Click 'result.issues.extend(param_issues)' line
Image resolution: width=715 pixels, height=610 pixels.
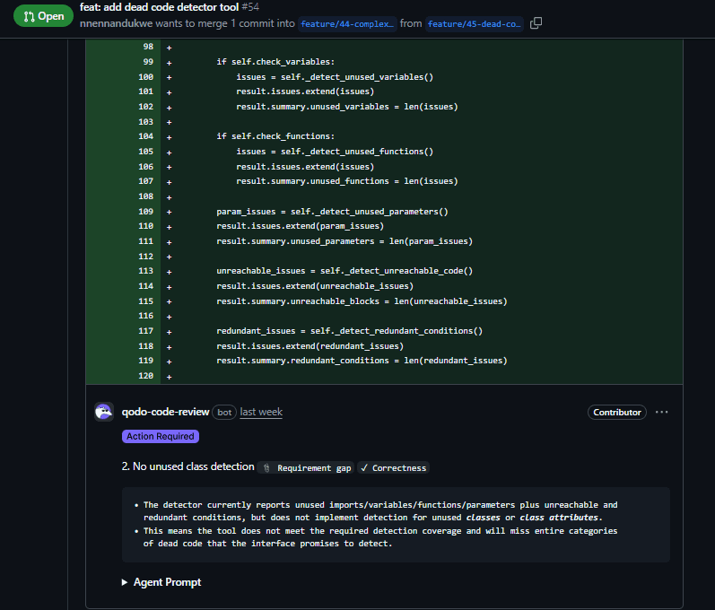(300, 226)
